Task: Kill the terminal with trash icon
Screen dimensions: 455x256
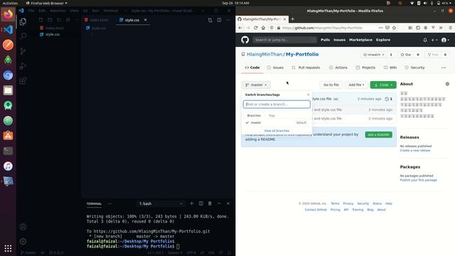Action: [210, 203]
